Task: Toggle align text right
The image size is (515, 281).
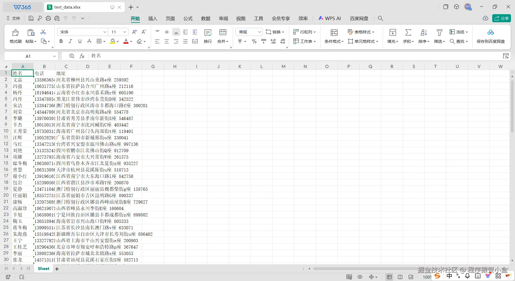Action: pos(176,41)
